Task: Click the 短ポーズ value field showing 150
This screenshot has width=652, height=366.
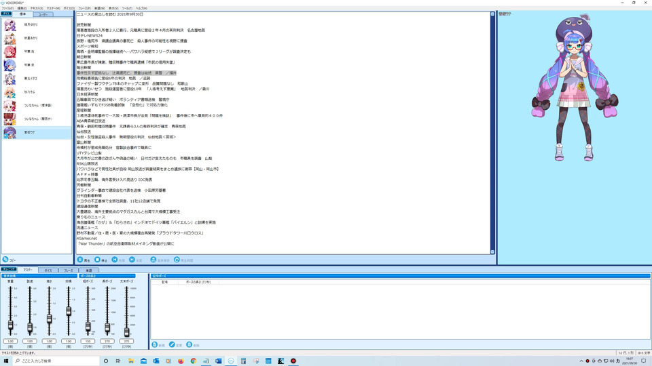Action: pos(88,341)
